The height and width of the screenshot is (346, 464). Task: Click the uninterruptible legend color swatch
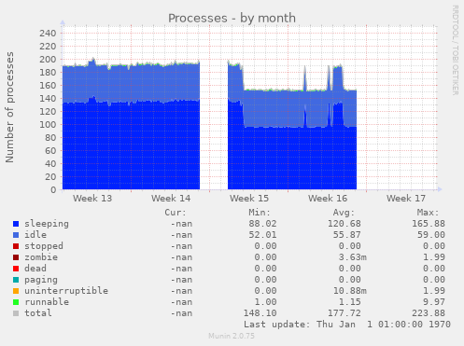point(16,291)
